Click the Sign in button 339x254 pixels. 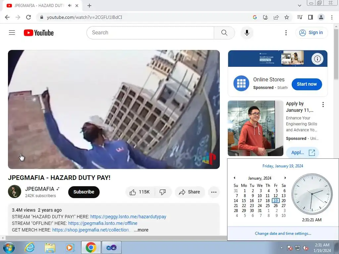(x=311, y=33)
